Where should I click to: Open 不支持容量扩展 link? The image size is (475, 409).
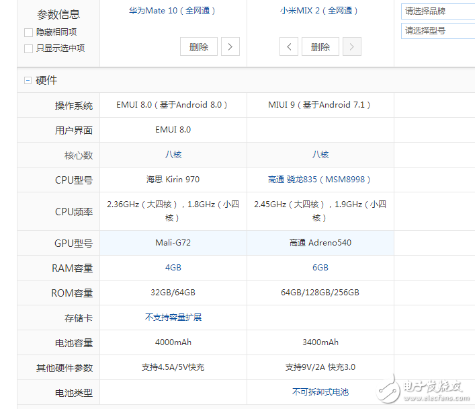click(173, 317)
